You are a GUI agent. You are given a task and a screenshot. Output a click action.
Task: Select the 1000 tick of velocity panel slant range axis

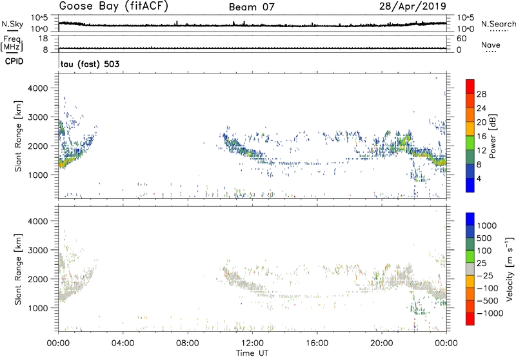(x=38, y=308)
